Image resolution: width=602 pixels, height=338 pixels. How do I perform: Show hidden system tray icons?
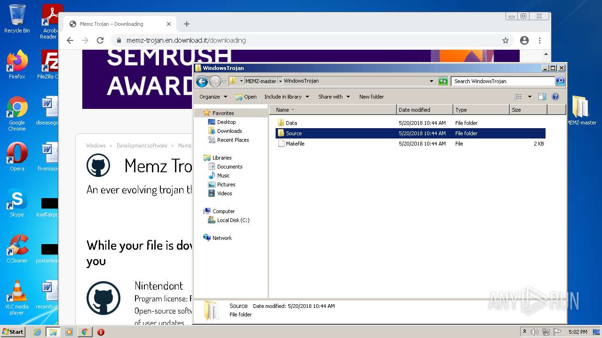[x=524, y=332]
